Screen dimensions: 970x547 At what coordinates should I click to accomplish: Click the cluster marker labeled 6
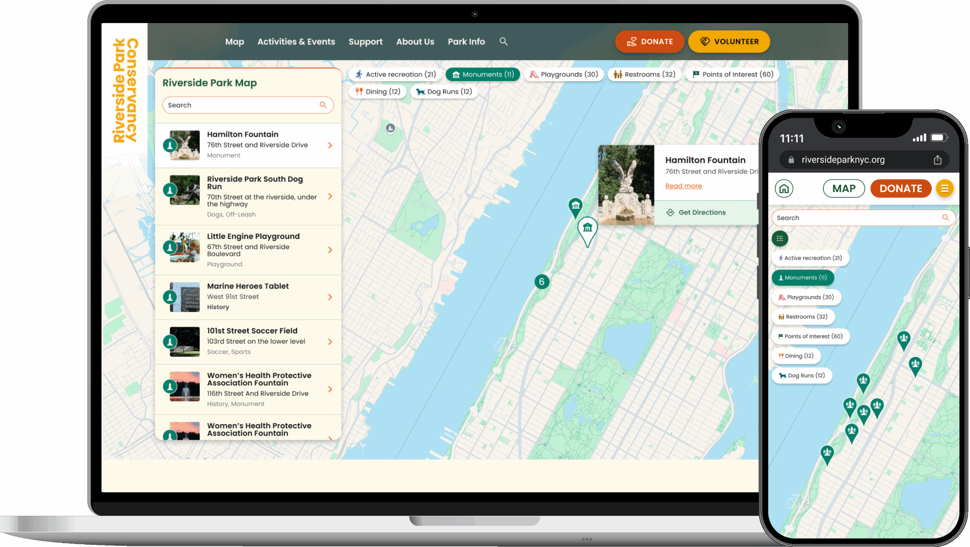pyautogui.click(x=541, y=281)
